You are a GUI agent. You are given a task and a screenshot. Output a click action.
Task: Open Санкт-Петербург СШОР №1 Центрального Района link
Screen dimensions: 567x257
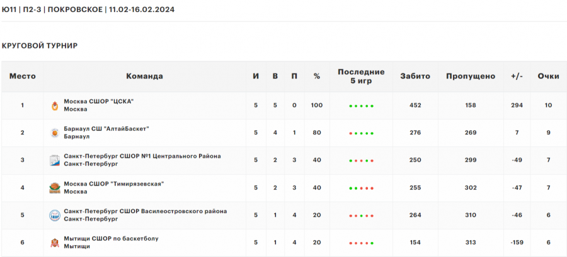pyautogui.click(x=142, y=156)
